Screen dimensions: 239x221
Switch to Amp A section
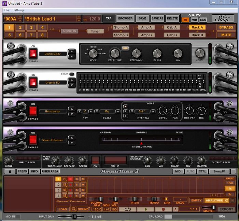[146, 27]
